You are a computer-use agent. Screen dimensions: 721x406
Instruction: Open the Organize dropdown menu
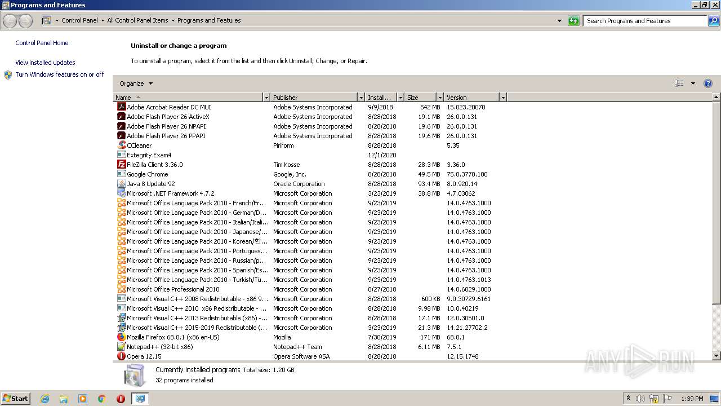tap(136, 83)
